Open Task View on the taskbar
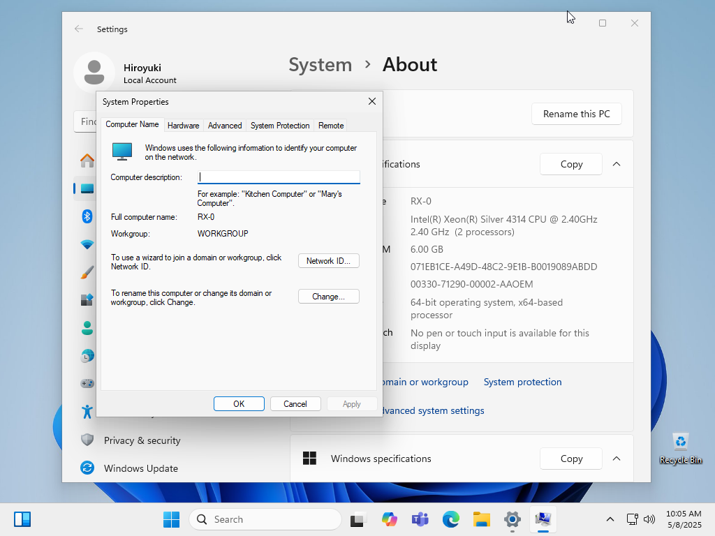 coord(358,519)
